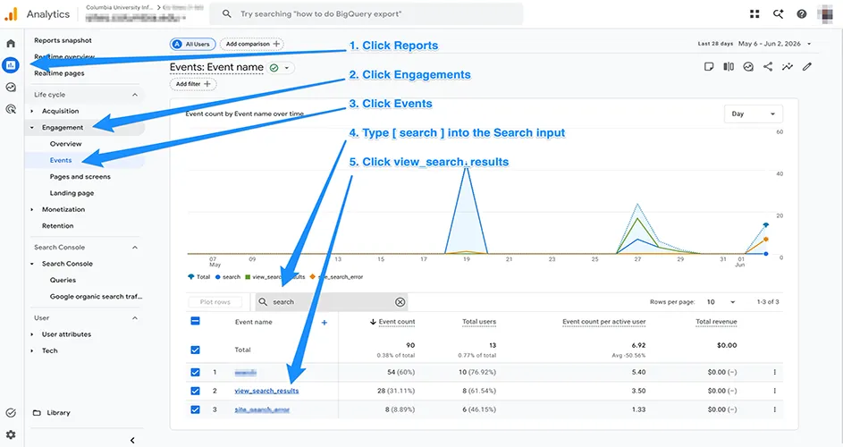Expand the Monetization menu item
The width and height of the screenshot is (843, 447).
(x=63, y=209)
